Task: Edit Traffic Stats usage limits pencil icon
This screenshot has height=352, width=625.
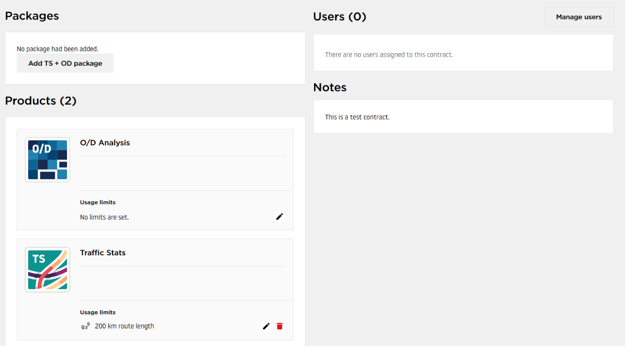Action: (x=266, y=326)
